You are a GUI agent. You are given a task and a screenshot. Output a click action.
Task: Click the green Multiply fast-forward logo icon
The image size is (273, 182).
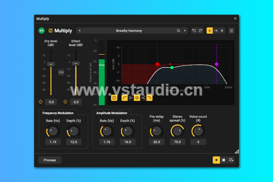click(41, 30)
